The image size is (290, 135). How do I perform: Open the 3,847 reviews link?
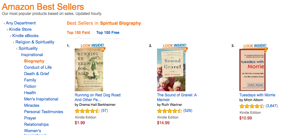pyautogui.click(x=271, y=106)
